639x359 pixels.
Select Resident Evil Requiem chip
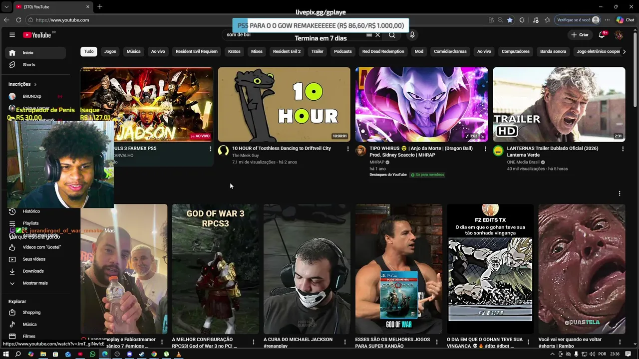(197, 51)
